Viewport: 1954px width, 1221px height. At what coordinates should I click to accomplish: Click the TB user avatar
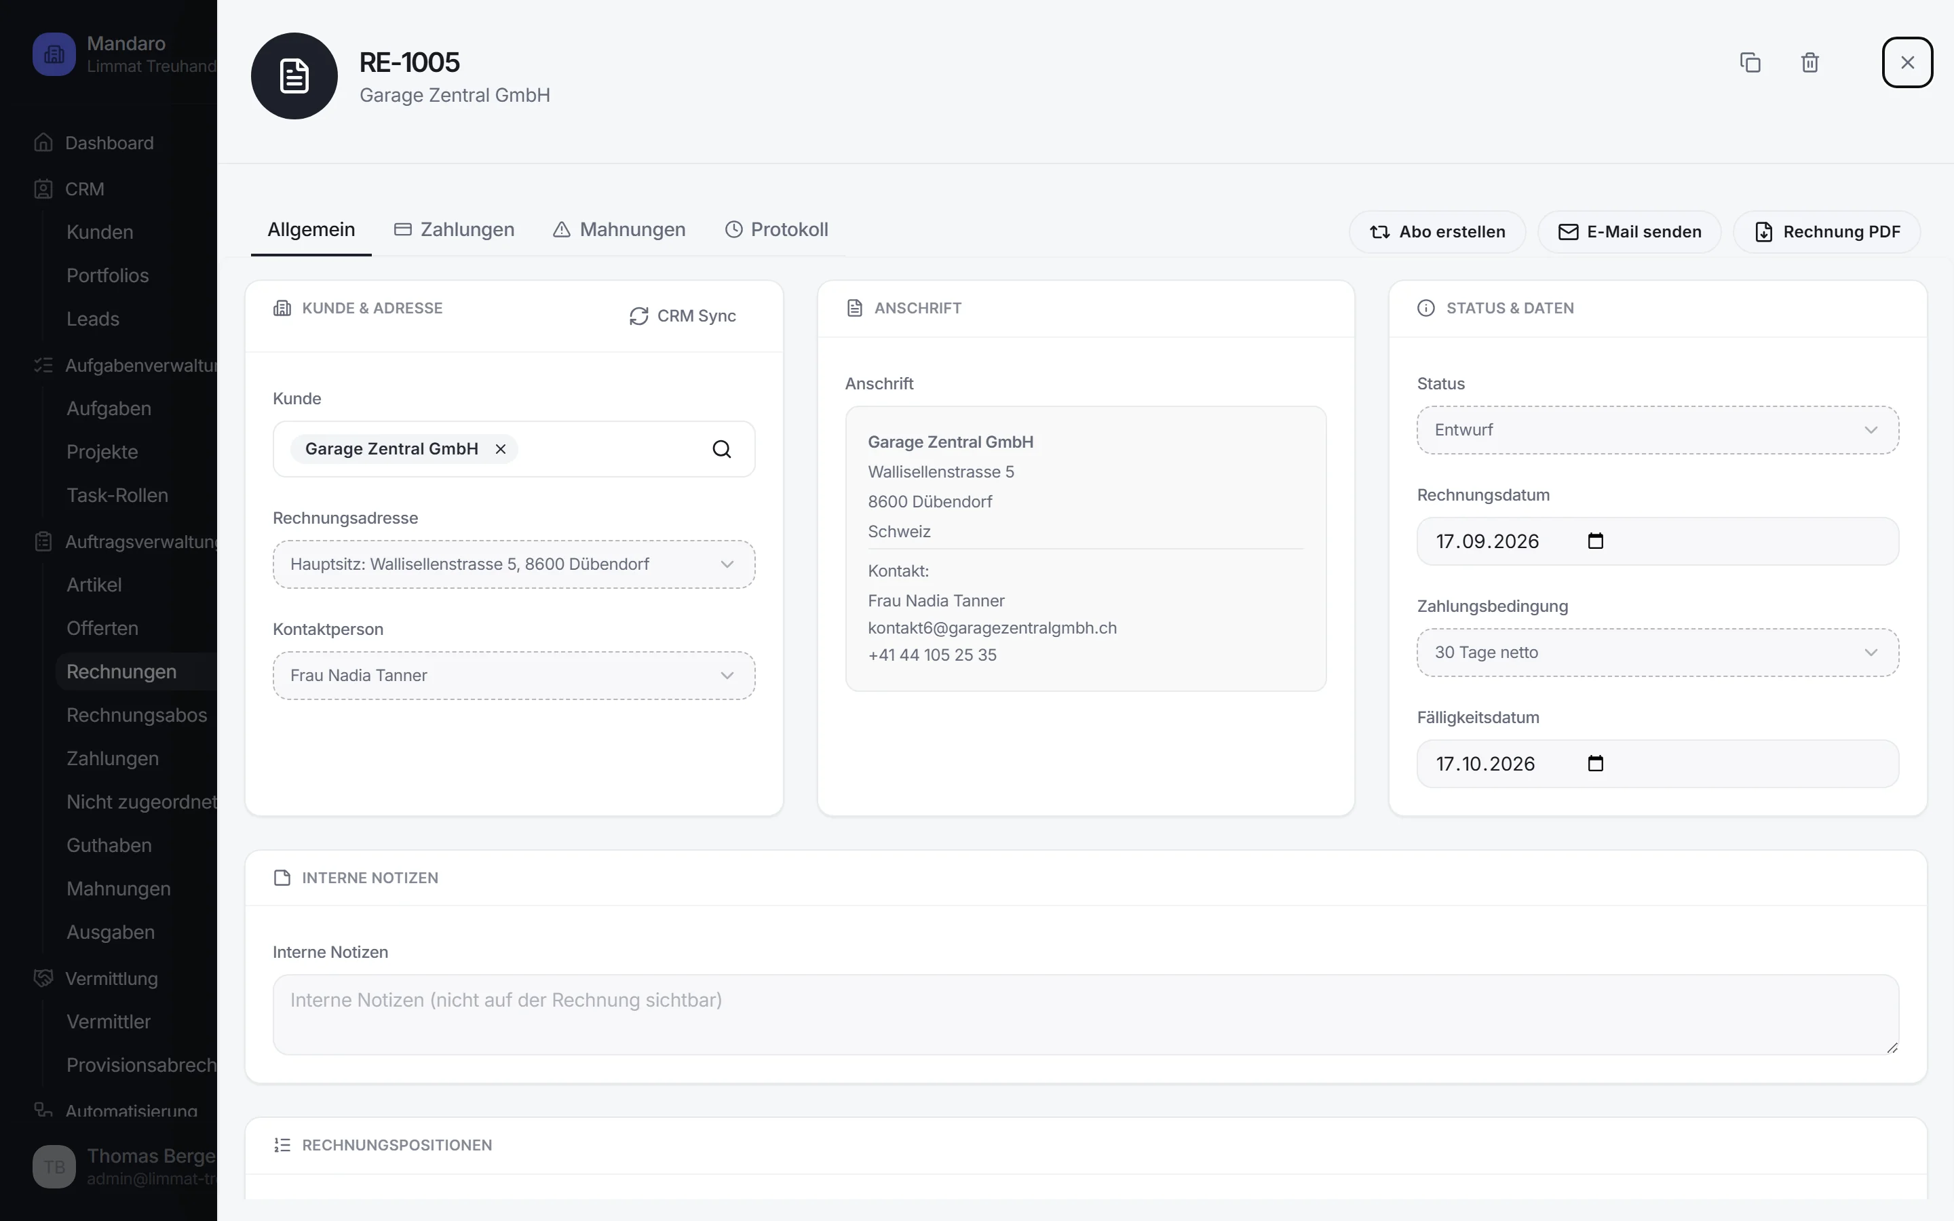pos(54,1166)
